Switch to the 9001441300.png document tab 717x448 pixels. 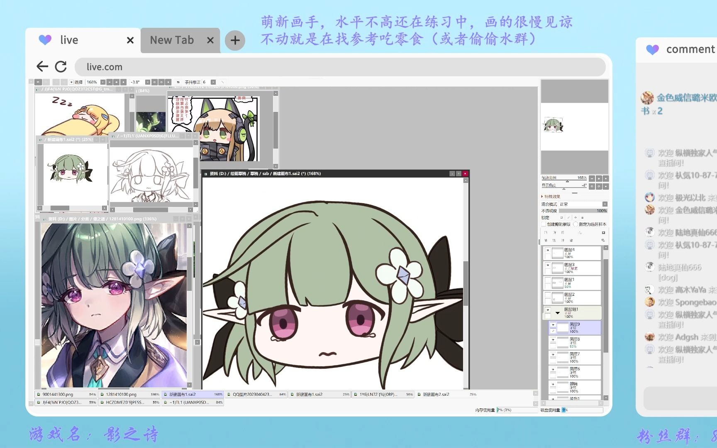coord(66,394)
